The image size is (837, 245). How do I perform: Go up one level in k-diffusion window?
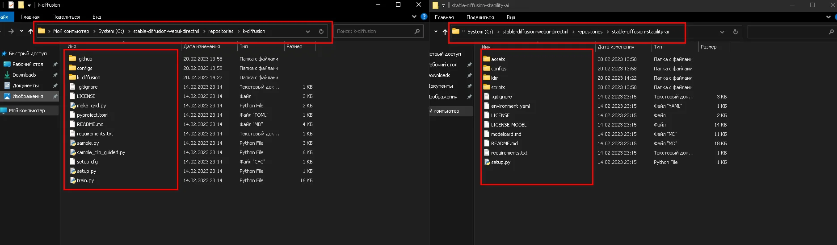click(30, 32)
